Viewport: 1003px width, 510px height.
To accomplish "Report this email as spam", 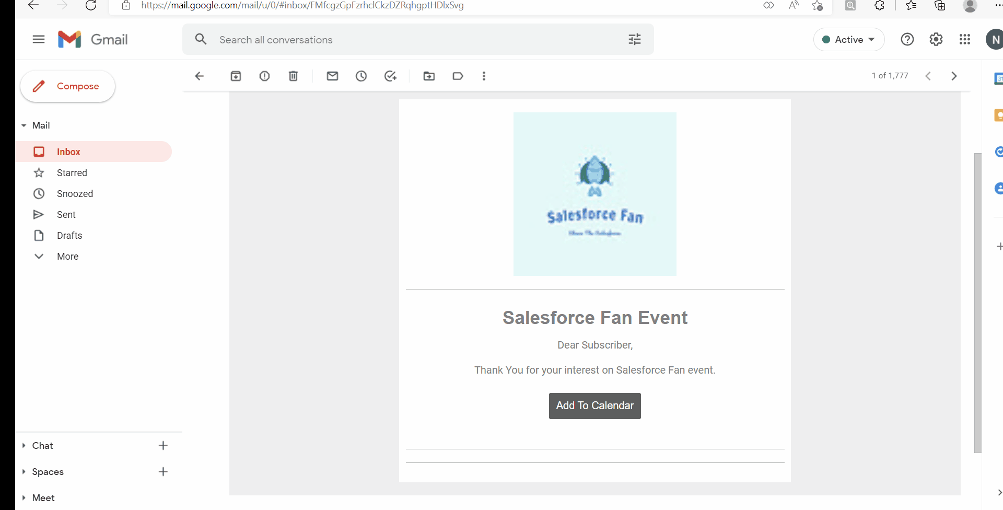I will (x=265, y=76).
